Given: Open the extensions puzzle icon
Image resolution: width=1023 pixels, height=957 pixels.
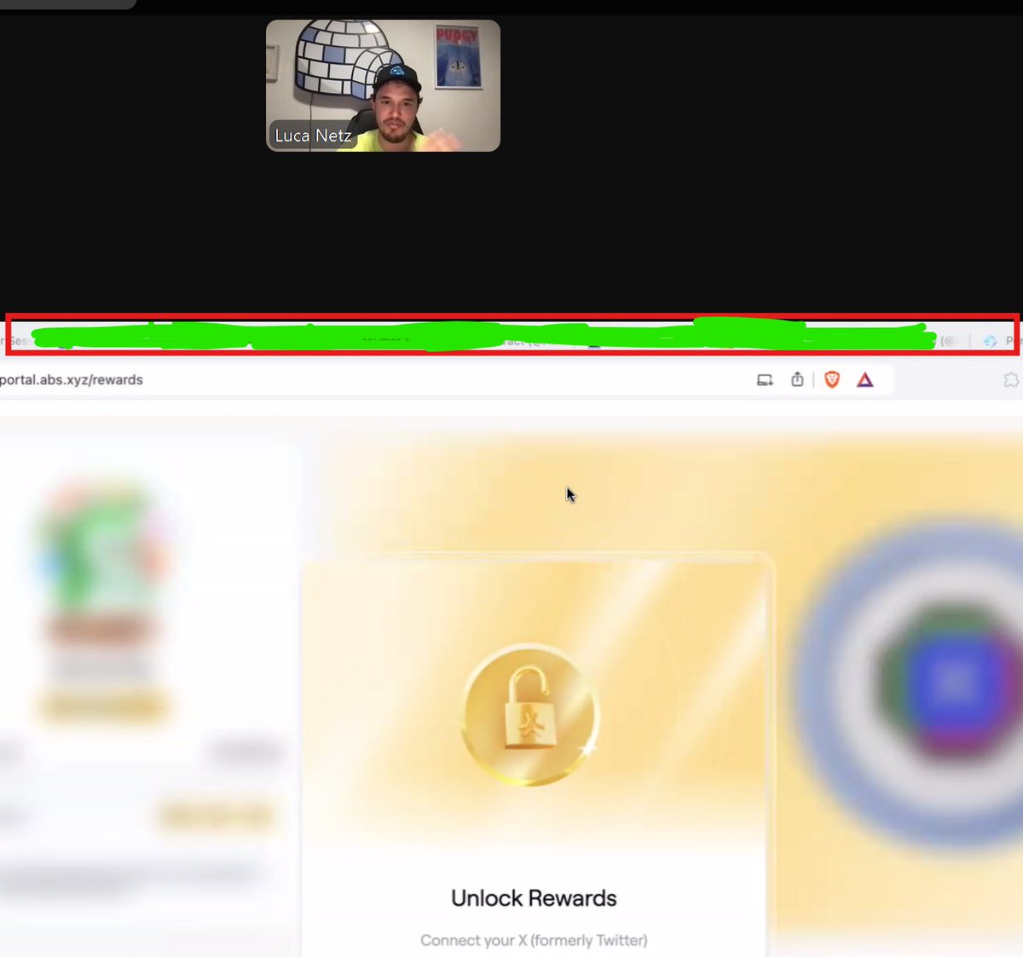Looking at the screenshot, I should [1011, 380].
